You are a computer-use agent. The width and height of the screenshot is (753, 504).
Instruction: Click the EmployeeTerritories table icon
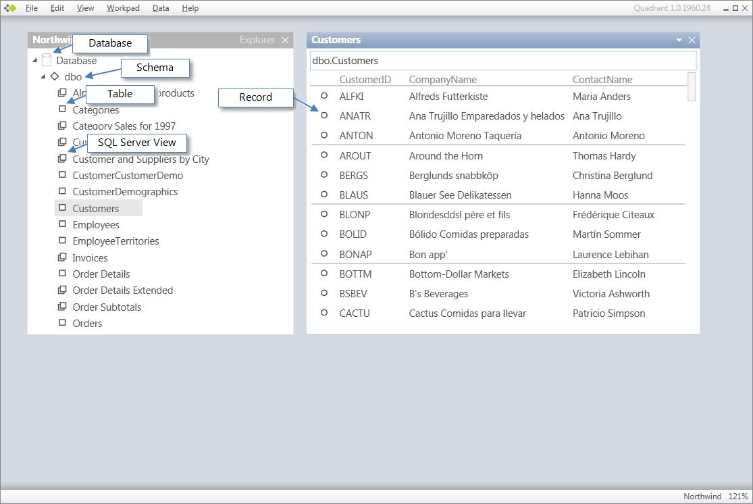(x=62, y=241)
